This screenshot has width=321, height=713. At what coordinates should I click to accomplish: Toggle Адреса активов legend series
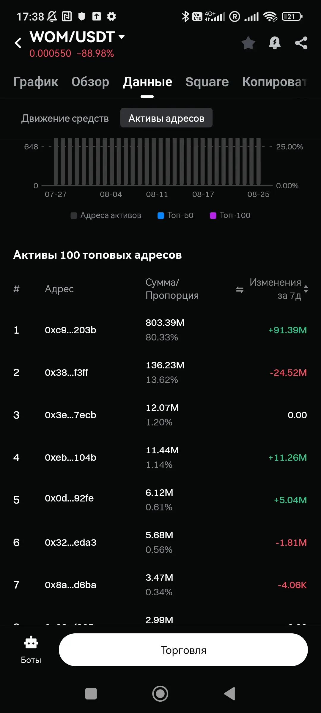point(106,215)
